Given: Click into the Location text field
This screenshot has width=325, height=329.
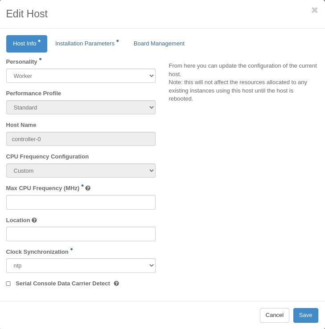Looking at the screenshot, I should tap(81, 234).
